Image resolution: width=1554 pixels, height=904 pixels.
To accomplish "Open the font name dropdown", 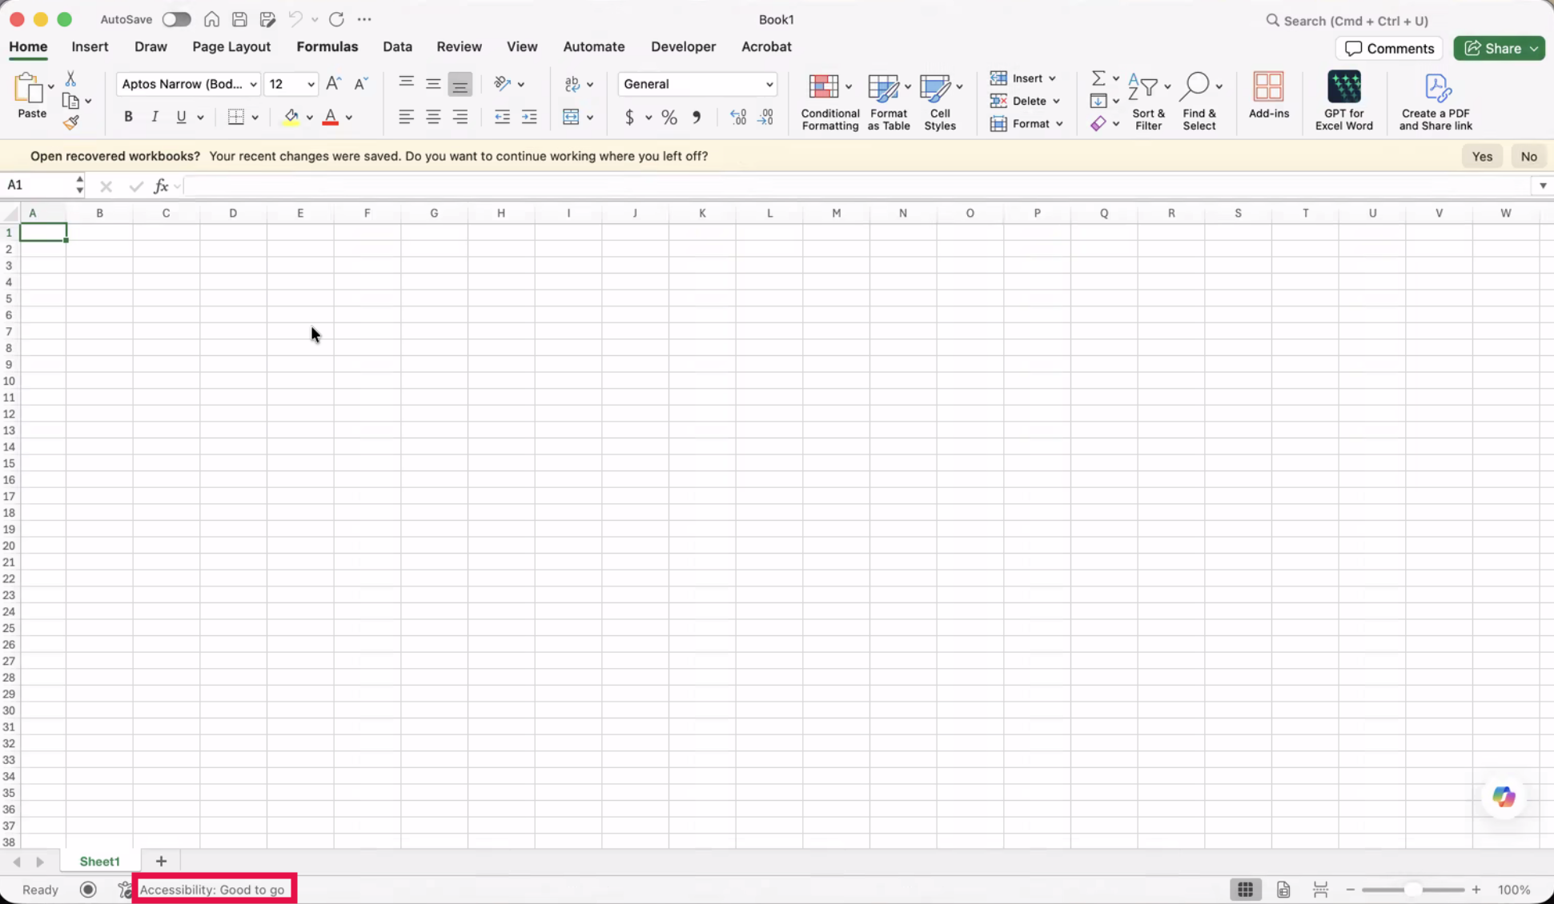I will pyautogui.click(x=253, y=84).
